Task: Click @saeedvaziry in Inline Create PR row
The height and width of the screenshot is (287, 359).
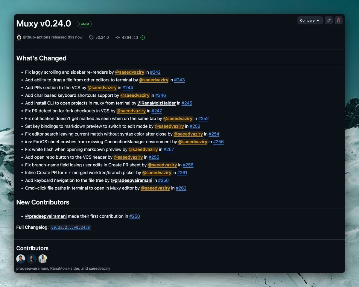Action: pos(157,173)
